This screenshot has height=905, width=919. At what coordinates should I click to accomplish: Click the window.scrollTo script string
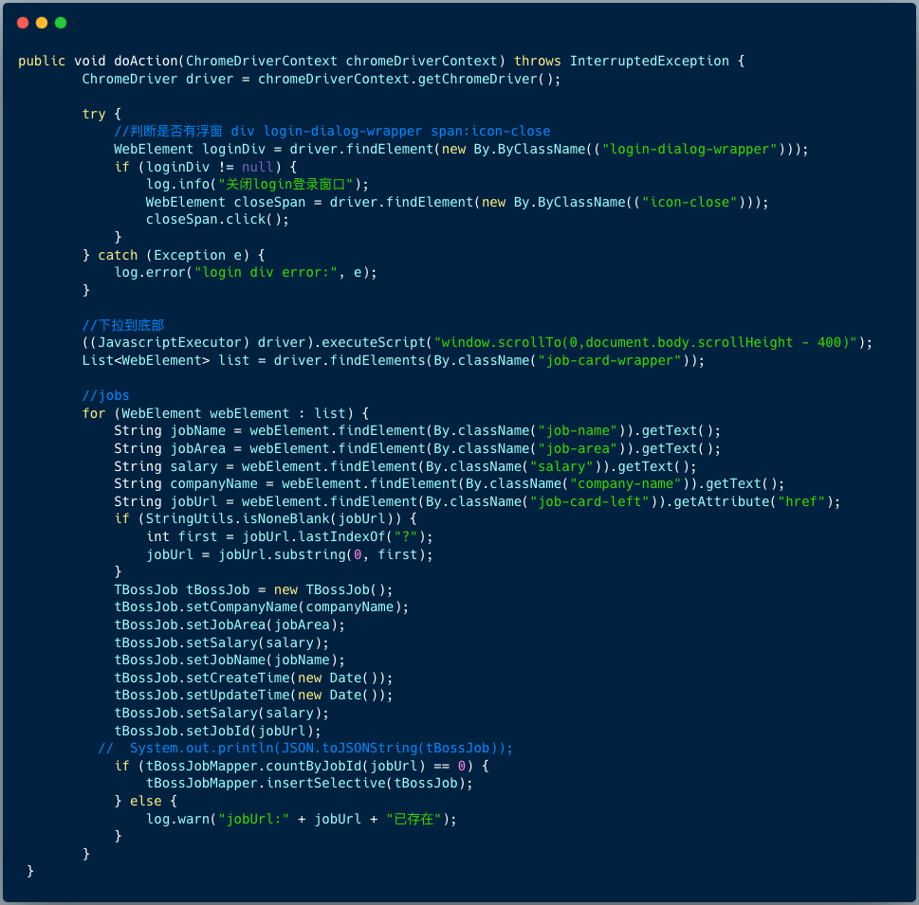[x=645, y=343]
